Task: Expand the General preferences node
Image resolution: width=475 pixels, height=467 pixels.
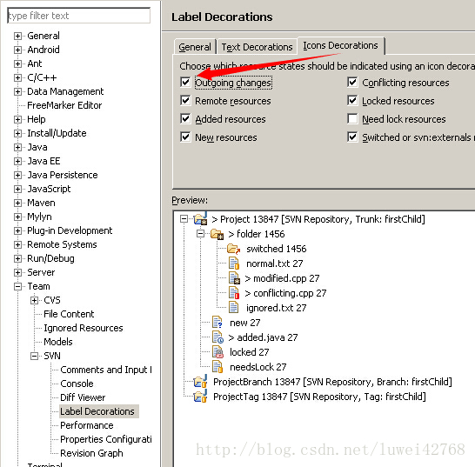Action: click(17, 36)
